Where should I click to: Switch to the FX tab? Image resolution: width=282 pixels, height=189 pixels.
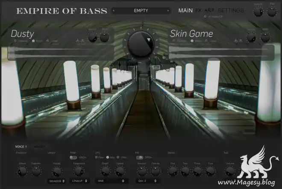click(198, 10)
